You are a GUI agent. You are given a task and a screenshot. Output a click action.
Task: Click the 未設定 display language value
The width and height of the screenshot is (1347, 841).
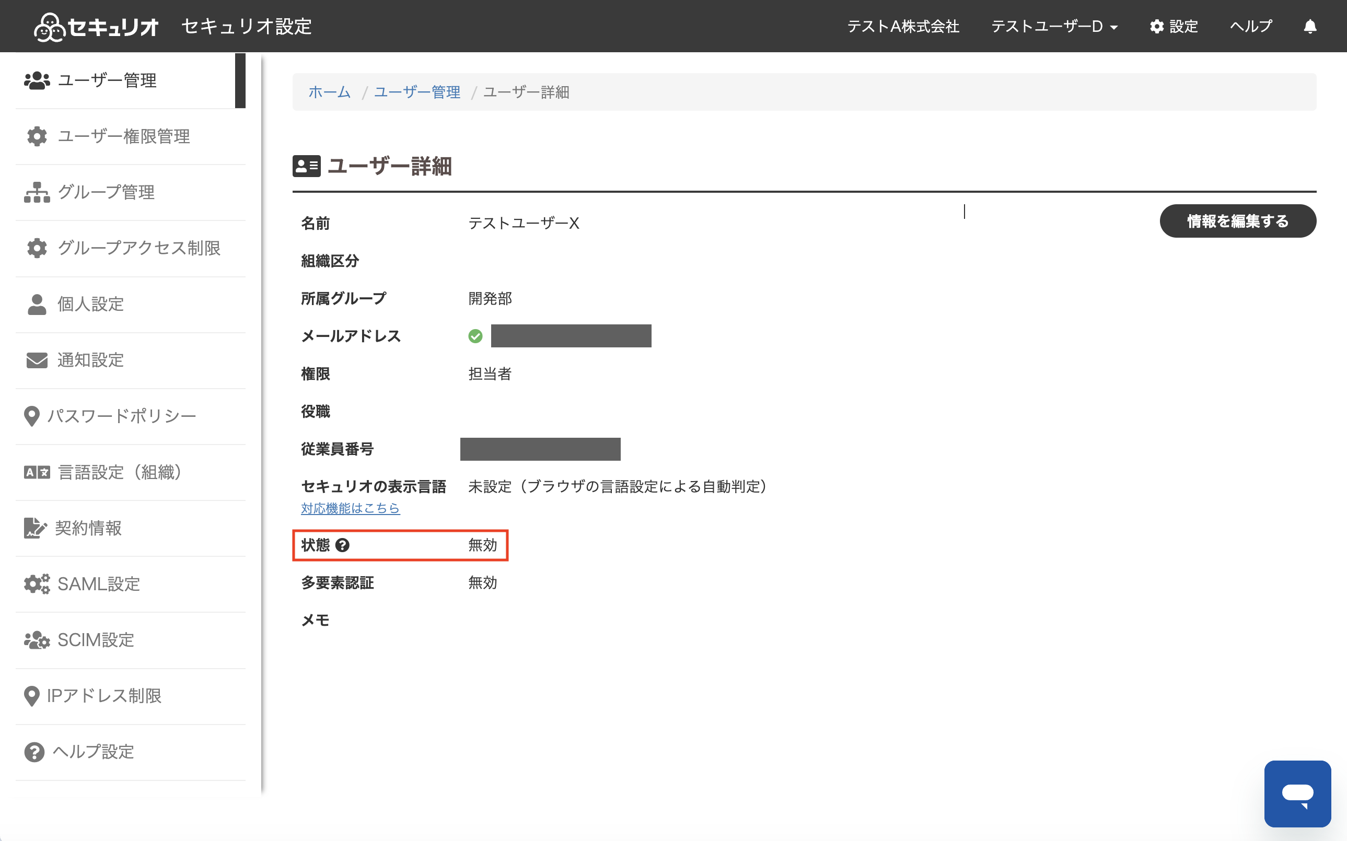pos(618,487)
